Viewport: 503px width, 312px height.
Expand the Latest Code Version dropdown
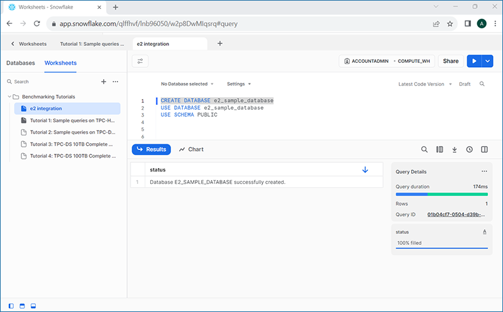pyautogui.click(x=425, y=84)
